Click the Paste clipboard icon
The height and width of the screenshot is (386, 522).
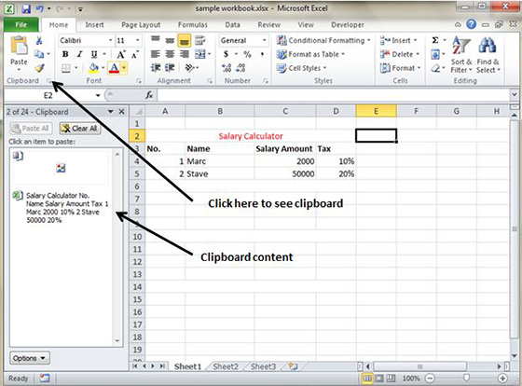19,46
